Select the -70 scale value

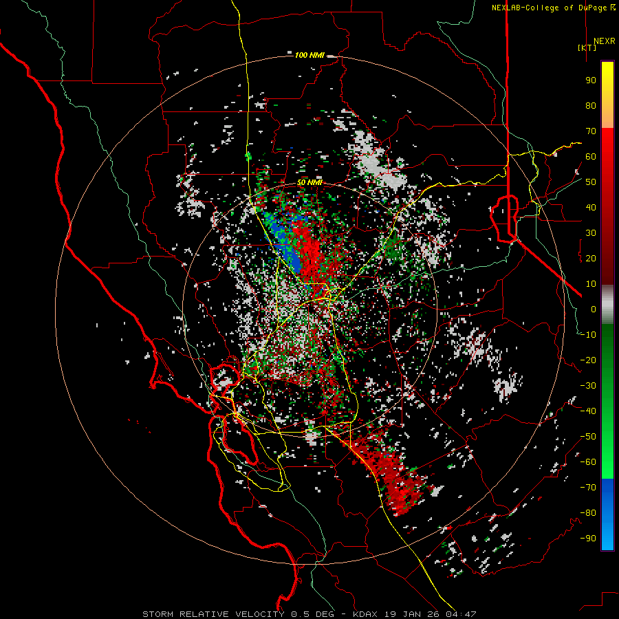point(588,488)
